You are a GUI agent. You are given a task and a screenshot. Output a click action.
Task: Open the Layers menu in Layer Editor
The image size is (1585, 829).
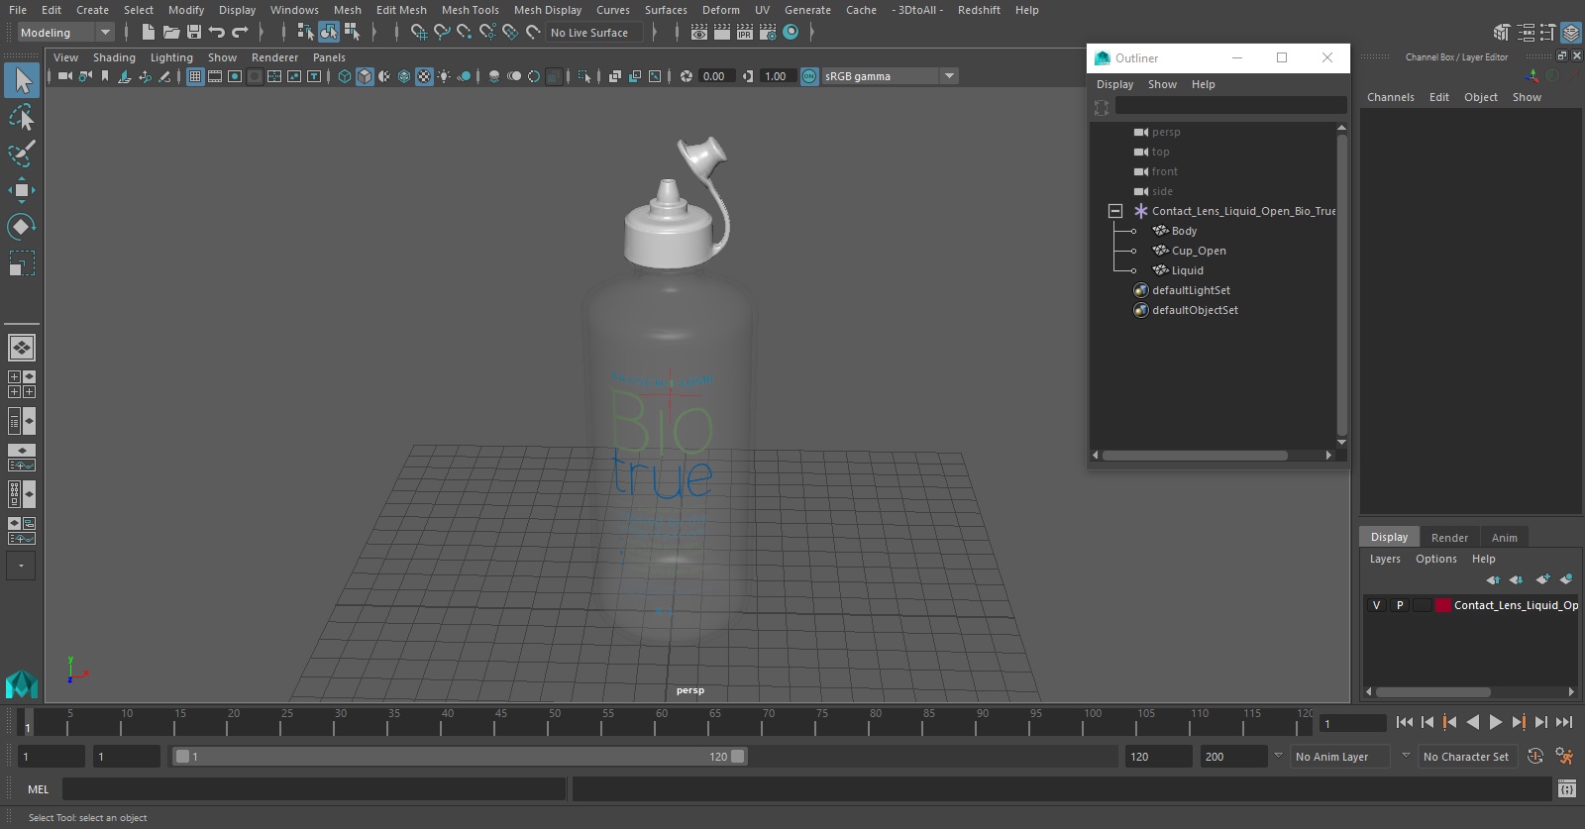tap(1385, 559)
